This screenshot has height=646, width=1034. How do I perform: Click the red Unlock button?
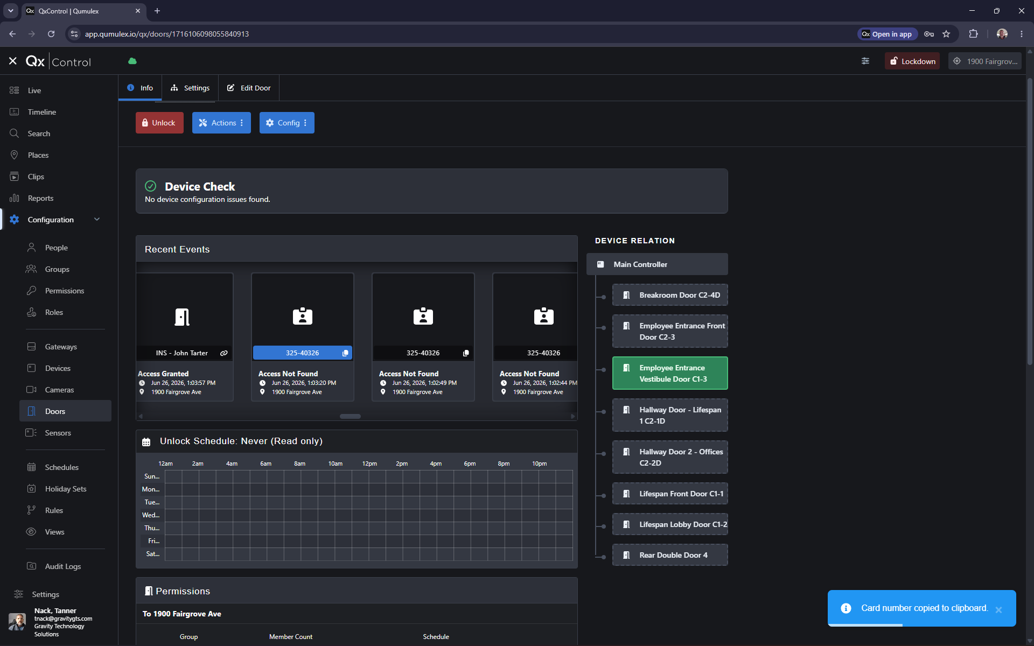pyautogui.click(x=159, y=123)
